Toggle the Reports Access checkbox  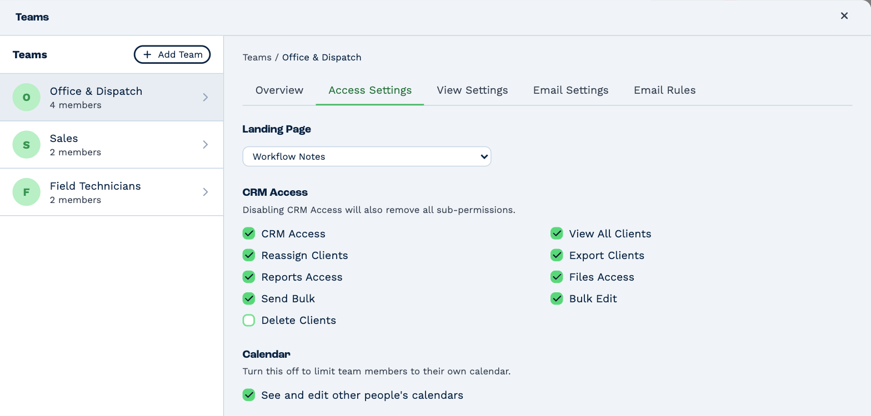(x=249, y=277)
